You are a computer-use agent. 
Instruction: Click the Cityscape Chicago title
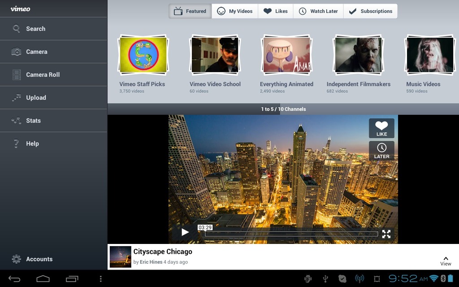[163, 252]
